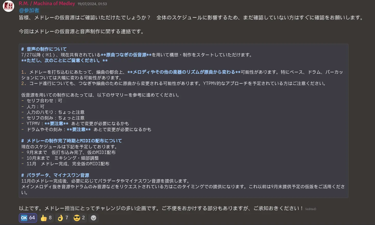Toggle the thumbs up reaction
This screenshot has height=225, width=375.
point(46,218)
